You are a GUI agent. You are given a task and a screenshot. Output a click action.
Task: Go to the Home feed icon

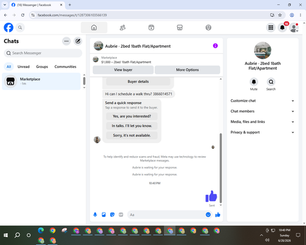pyautogui.click(x=94, y=28)
